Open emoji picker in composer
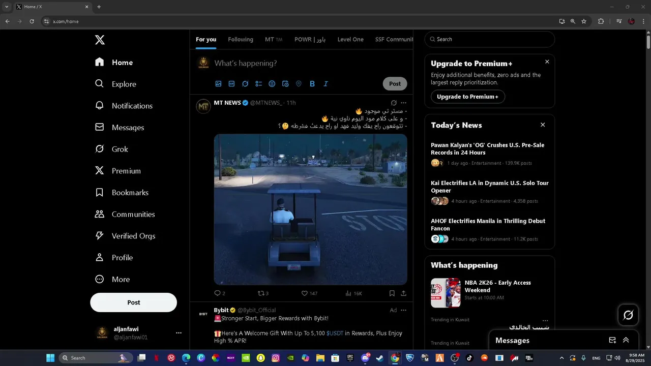 pyautogui.click(x=272, y=84)
